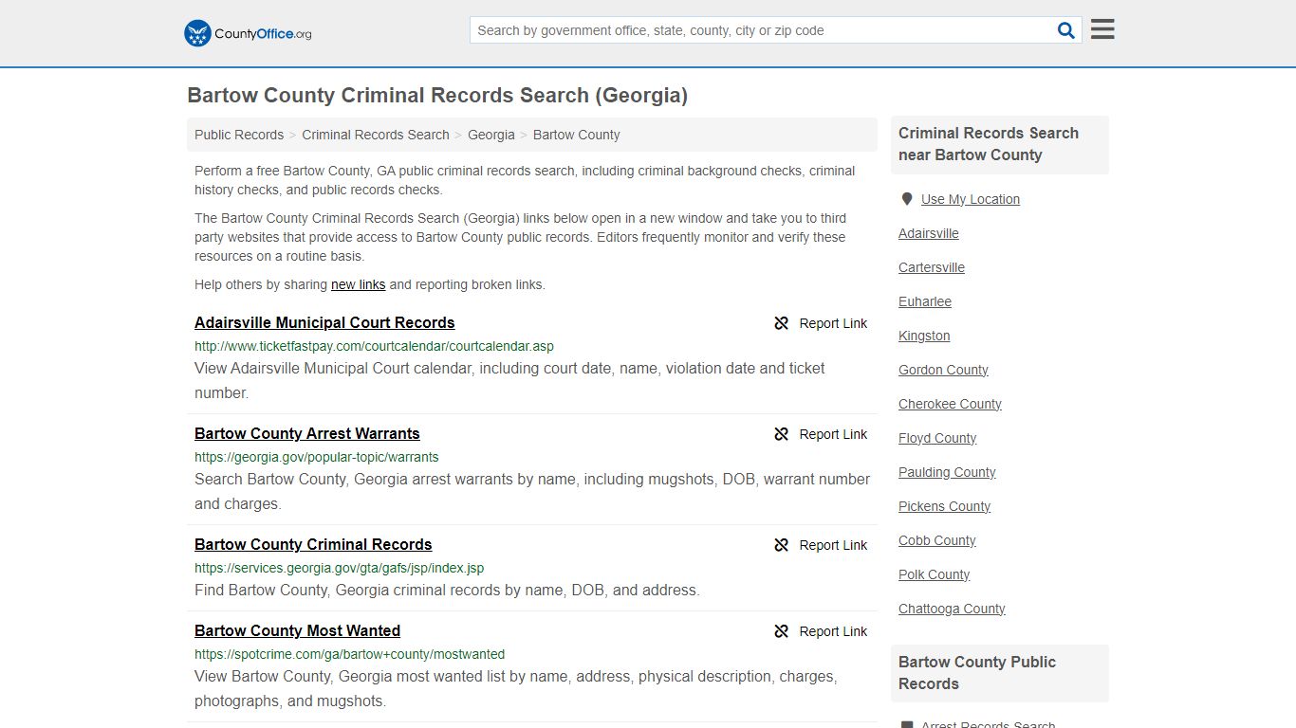Click the location pin icon
Screen dimensions: 1296x728
pyautogui.click(x=907, y=199)
